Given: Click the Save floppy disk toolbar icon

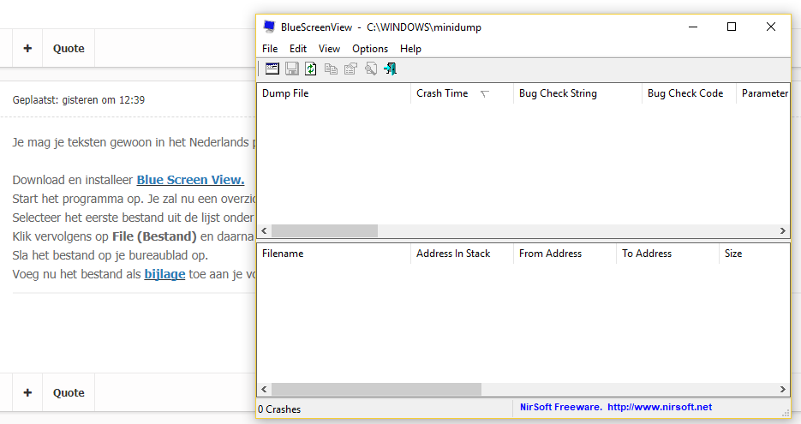Looking at the screenshot, I should click(291, 69).
